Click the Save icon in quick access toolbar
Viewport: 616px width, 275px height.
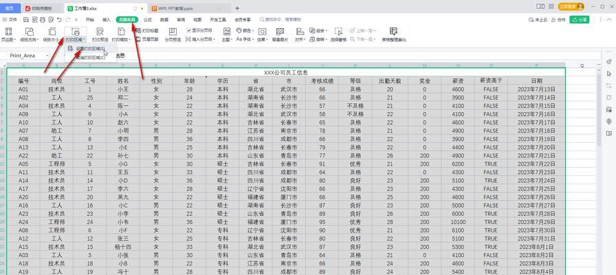click(x=26, y=20)
